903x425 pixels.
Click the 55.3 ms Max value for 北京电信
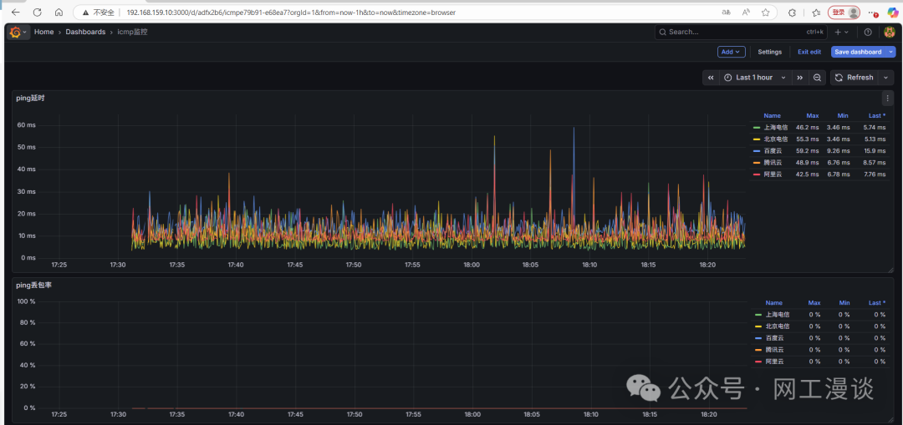click(x=808, y=139)
